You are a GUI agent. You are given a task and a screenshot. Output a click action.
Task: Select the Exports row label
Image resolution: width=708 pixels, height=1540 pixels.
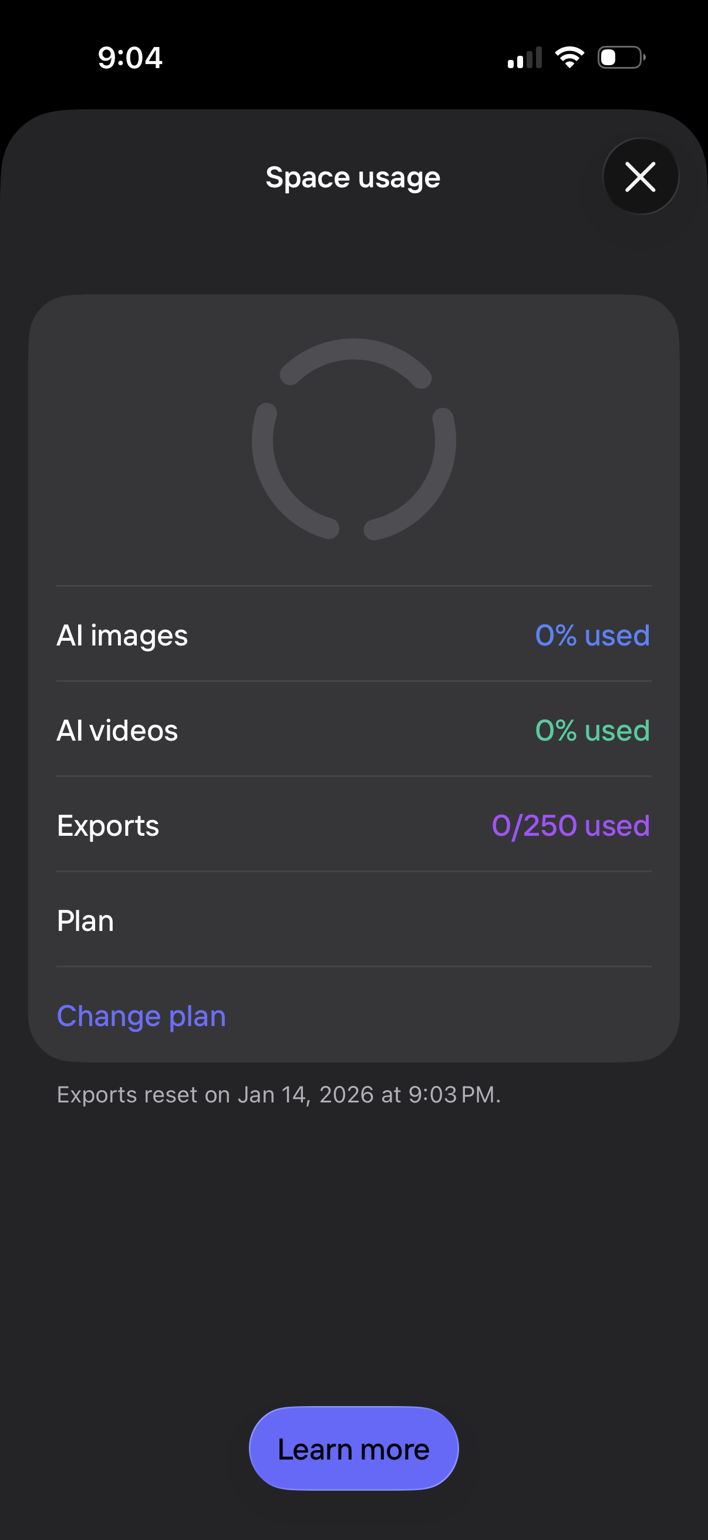[108, 826]
